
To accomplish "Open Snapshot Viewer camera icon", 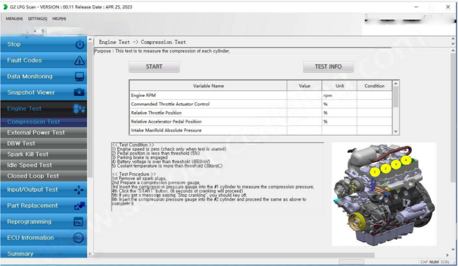I will (x=79, y=93).
